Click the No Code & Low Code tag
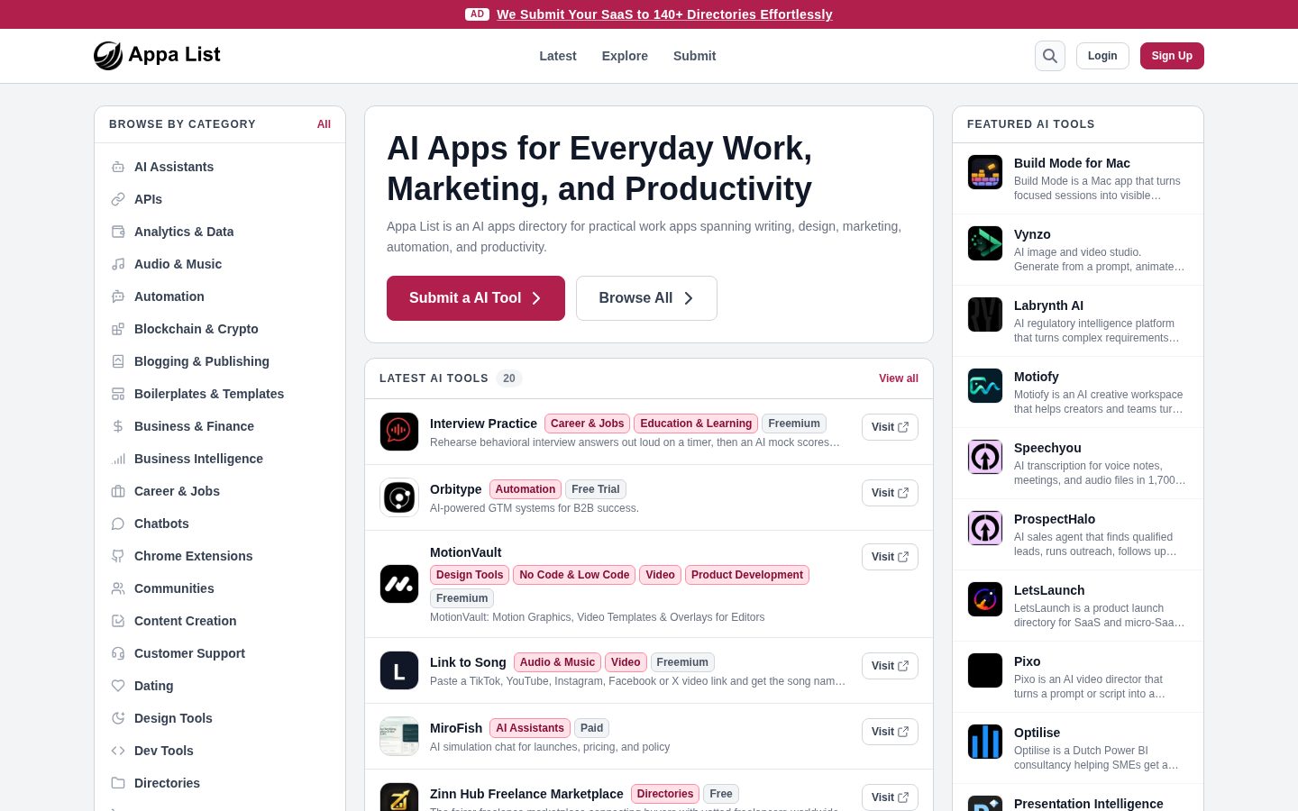Viewport: 1298px width, 811px height. 574,575
